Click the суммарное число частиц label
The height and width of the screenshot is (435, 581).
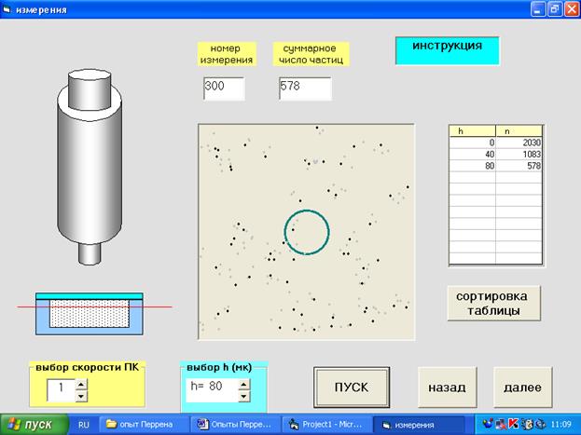point(311,54)
